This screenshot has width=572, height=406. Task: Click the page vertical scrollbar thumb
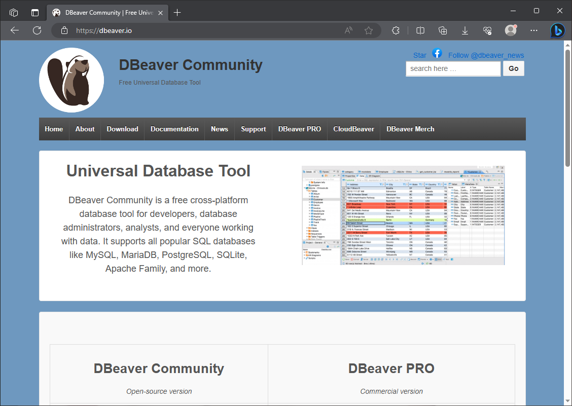coord(567,108)
